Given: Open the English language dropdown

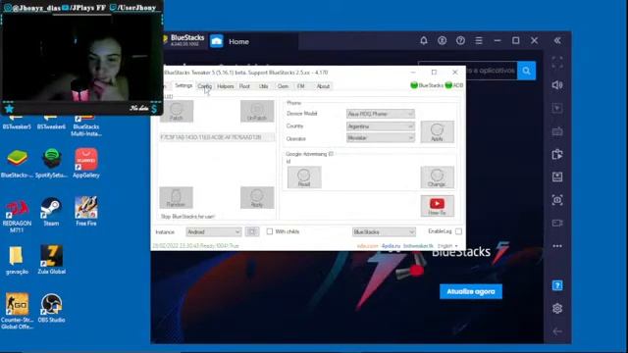Looking at the screenshot, I should pos(447,246).
